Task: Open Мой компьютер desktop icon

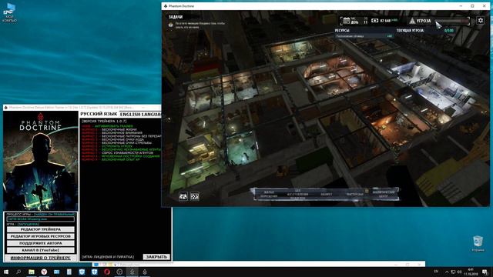Action: (x=10, y=12)
